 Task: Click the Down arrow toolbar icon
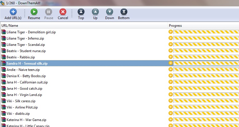pyautogui.click(x=109, y=12)
